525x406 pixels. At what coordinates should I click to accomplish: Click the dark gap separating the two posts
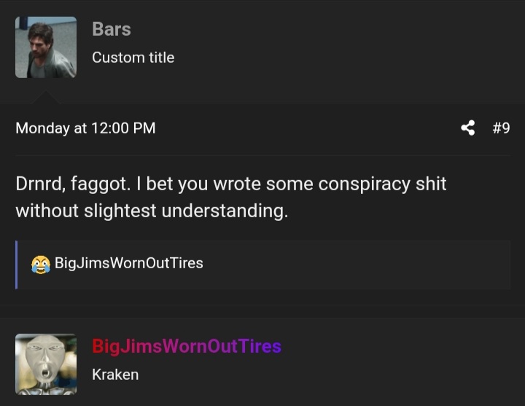coord(262,311)
